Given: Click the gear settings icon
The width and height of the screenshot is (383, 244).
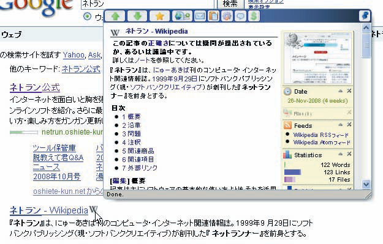Looking at the screenshot, I should [227, 16].
